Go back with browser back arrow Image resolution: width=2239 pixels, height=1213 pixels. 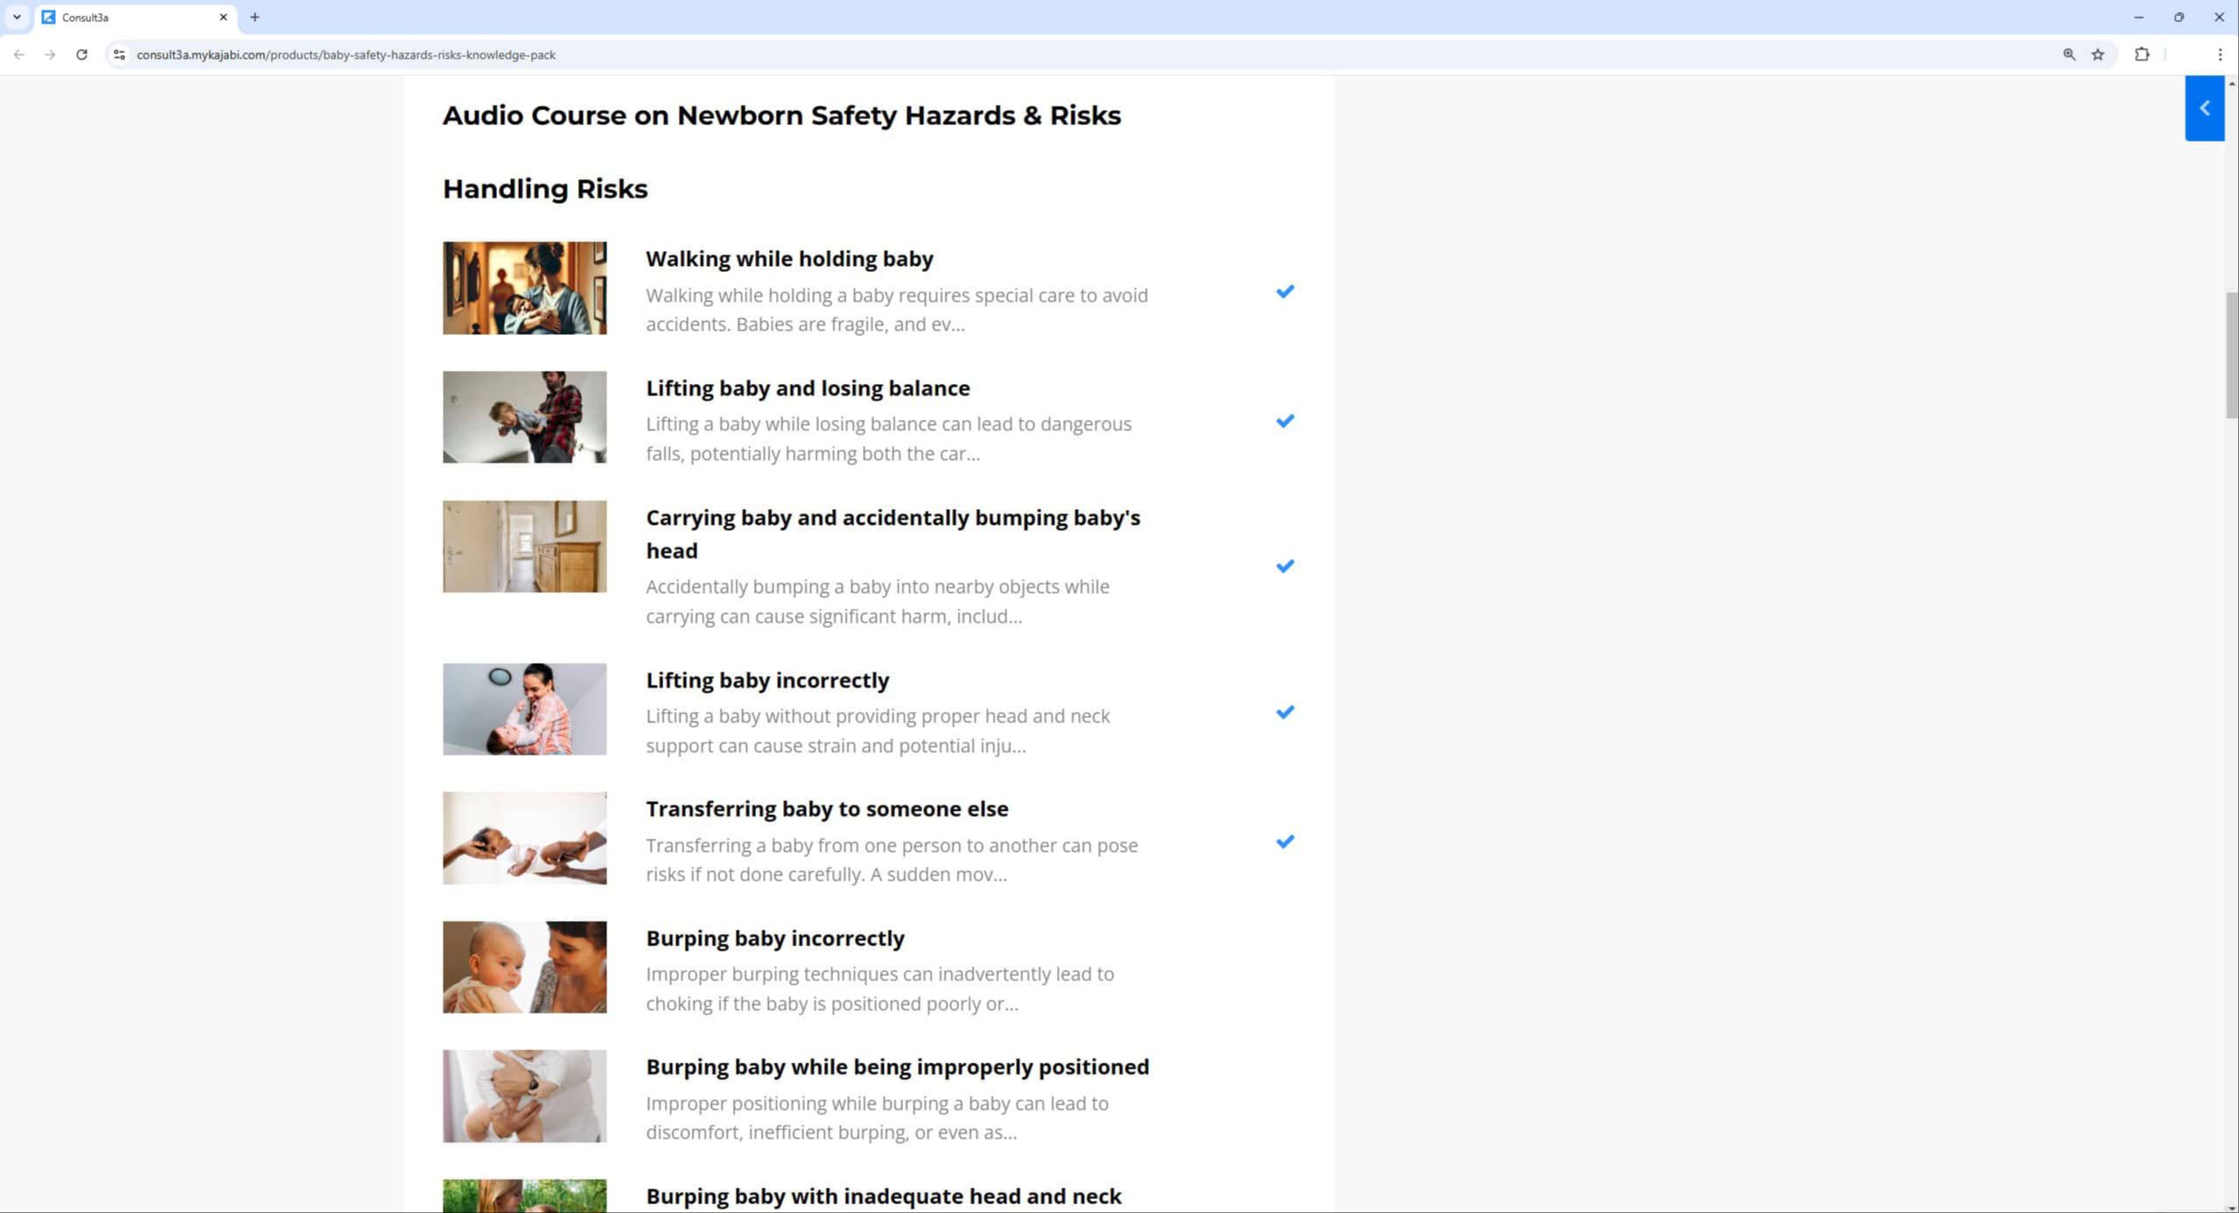[x=19, y=54]
